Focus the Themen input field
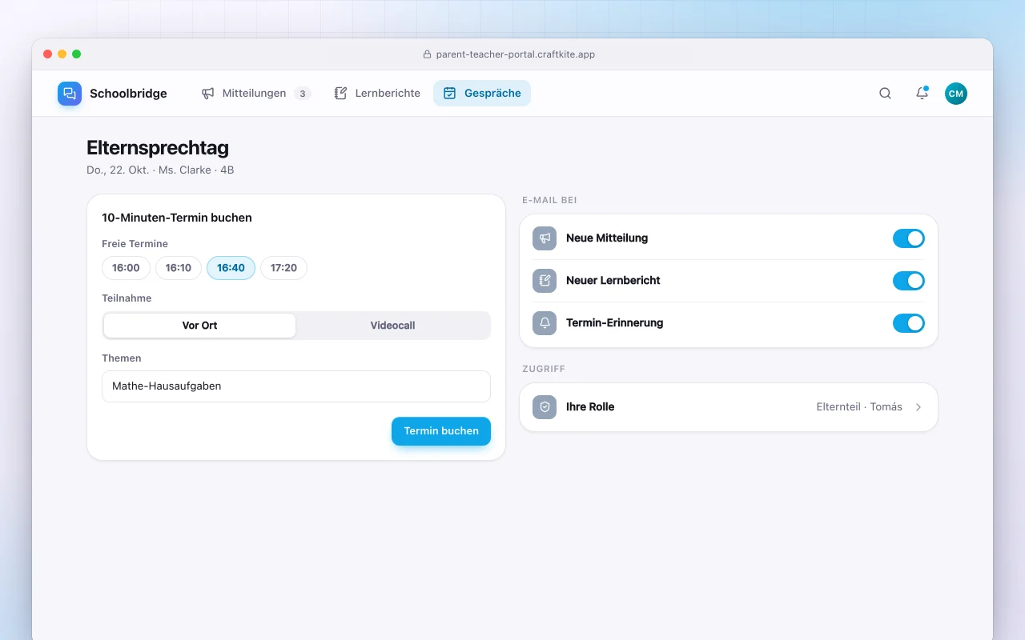 (x=296, y=386)
